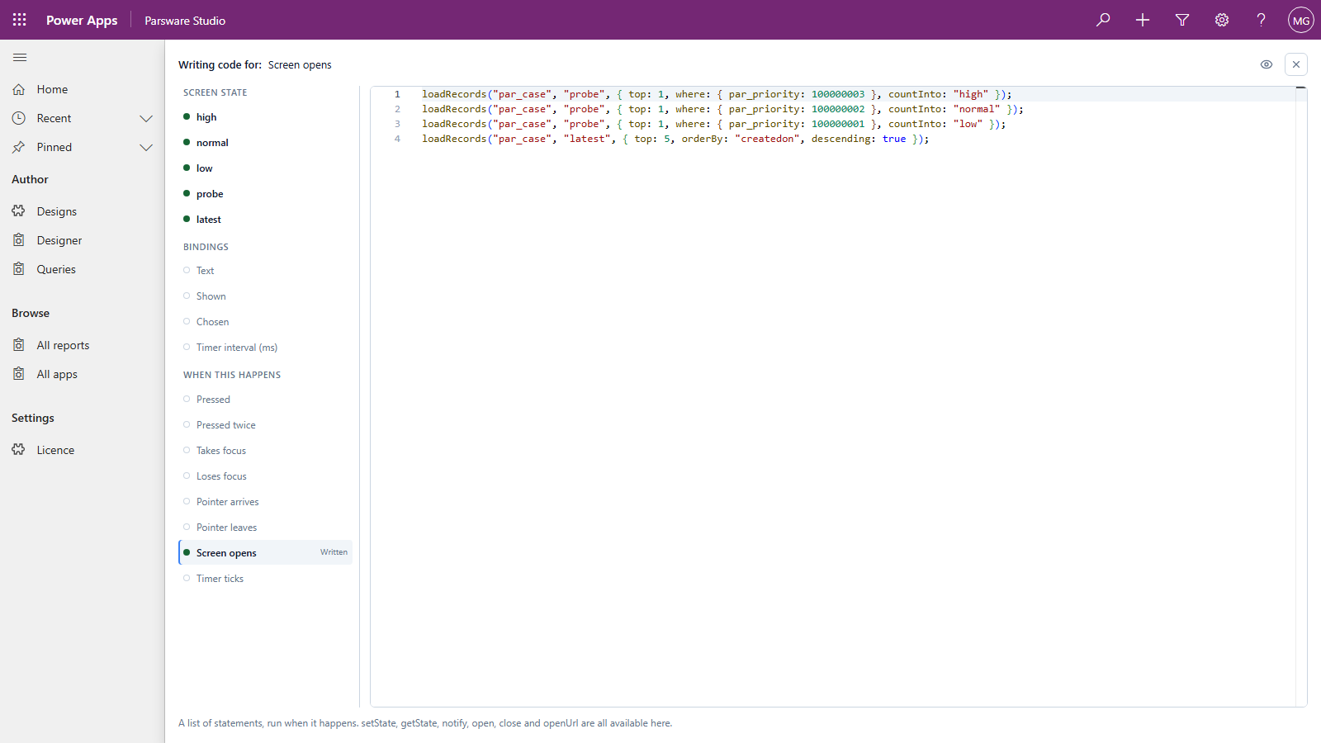Viewport: 1321px width, 743px height.
Task: Go to All apps in navigation
Action: point(83,374)
